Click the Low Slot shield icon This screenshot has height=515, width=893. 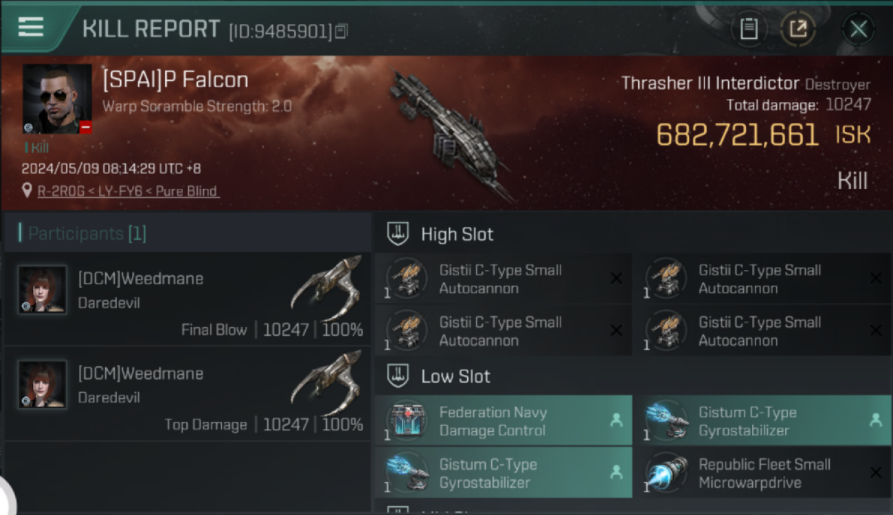pyautogui.click(x=398, y=376)
